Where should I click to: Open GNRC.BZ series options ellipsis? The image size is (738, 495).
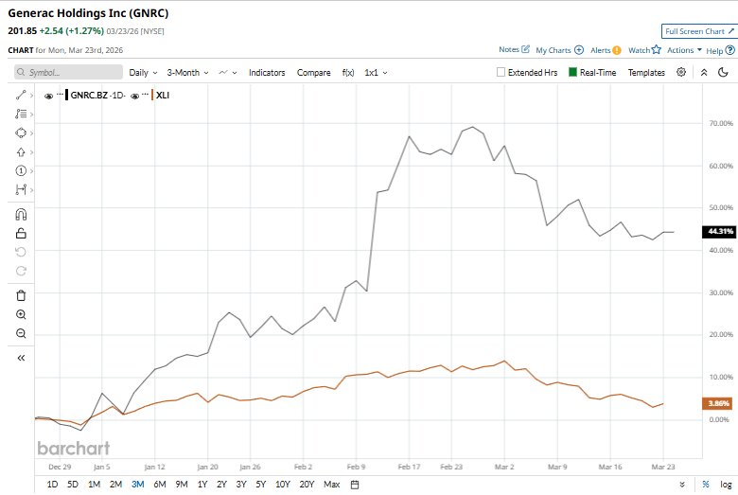tap(60, 95)
